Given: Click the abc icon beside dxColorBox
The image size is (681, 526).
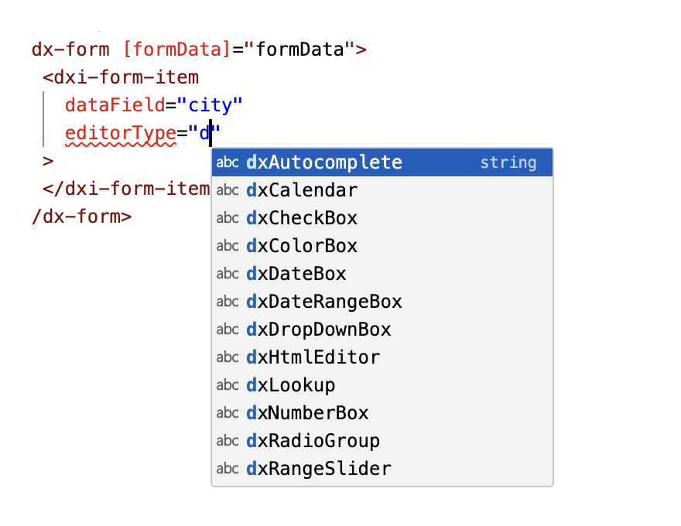Looking at the screenshot, I should click(228, 246).
